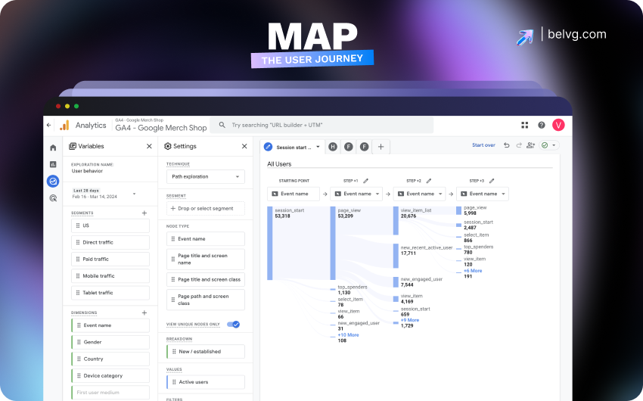Select the Tablet traffic segment
Screen dimensions: 643x401
click(x=110, y=293)
